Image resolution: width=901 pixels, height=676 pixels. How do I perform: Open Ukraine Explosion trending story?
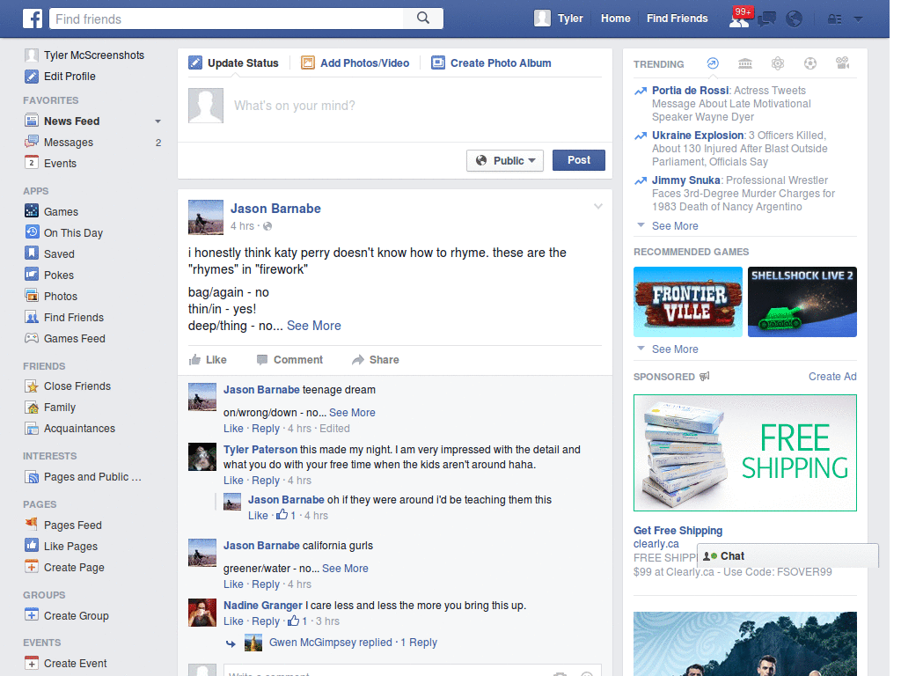coord(698,135)
